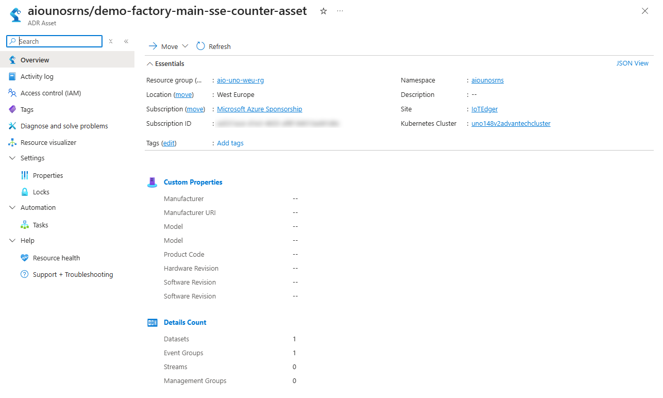The width and height of the screenshot is (663, 398).
Task: Focus the sidebar Search field
Action: pos(59,41)
